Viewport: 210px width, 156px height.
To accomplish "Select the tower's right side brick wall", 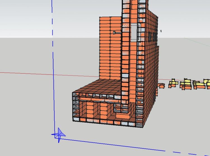I will pos(150,70).
